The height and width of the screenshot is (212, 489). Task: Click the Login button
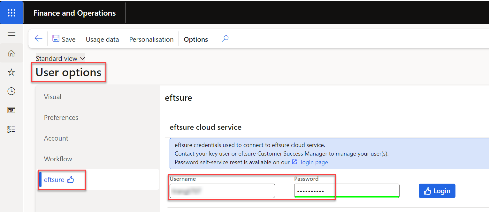click(x=437, y=191)
